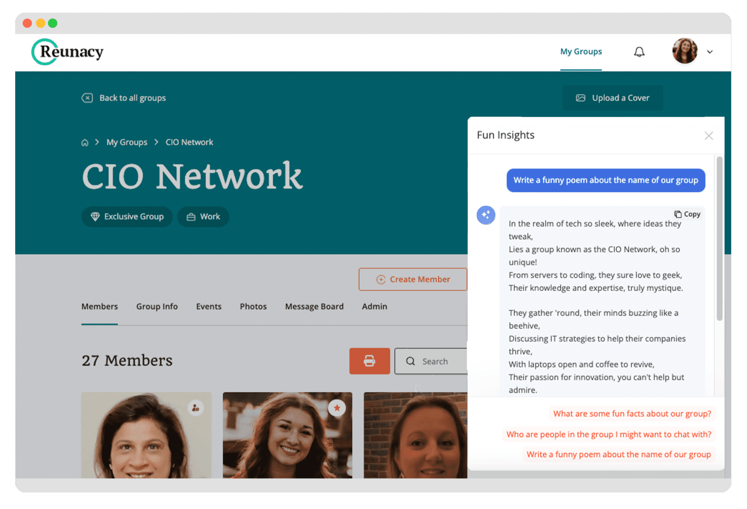Open the notifications bell

(x=639, y=52)
